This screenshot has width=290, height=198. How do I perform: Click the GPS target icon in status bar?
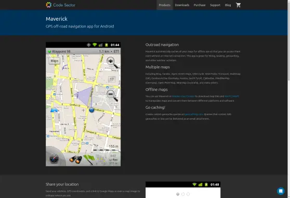pyautogui.click(x=88, y=45)
